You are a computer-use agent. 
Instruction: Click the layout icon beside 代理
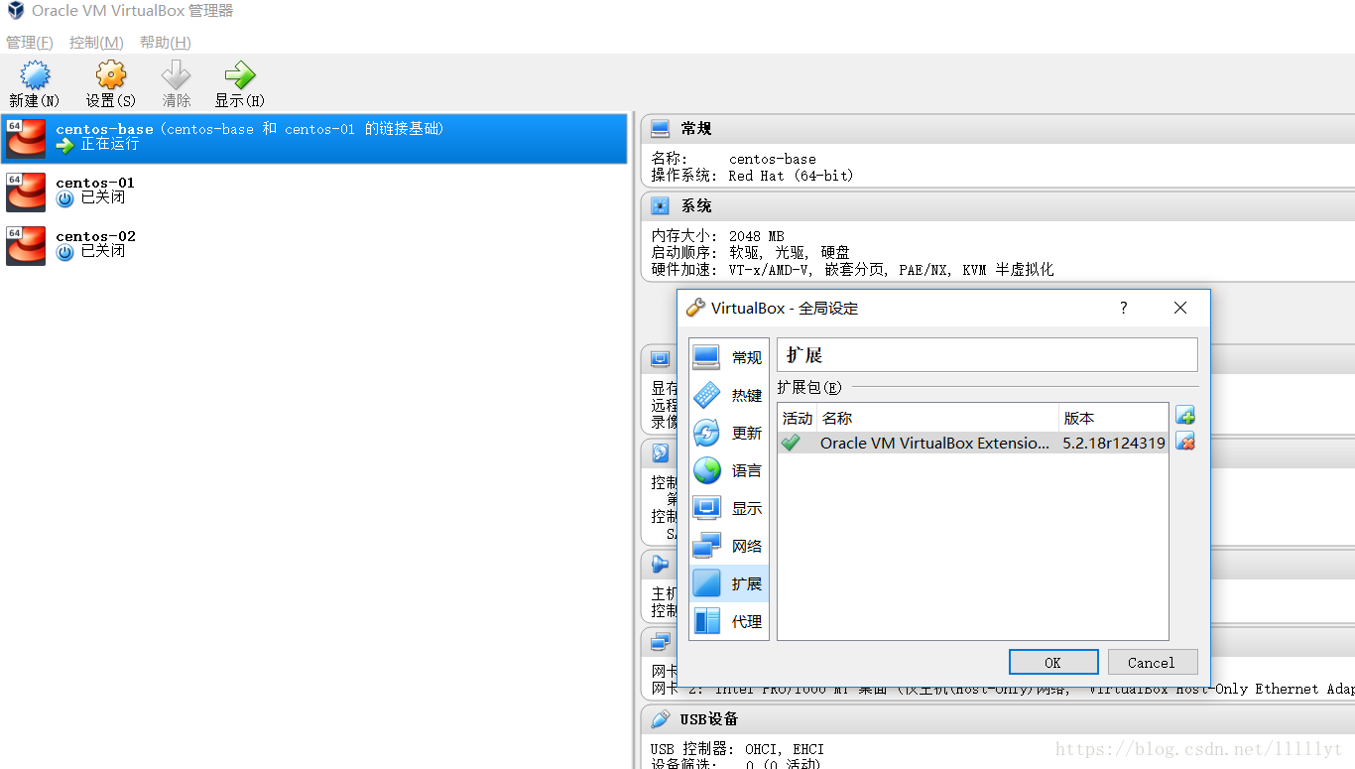707,621
